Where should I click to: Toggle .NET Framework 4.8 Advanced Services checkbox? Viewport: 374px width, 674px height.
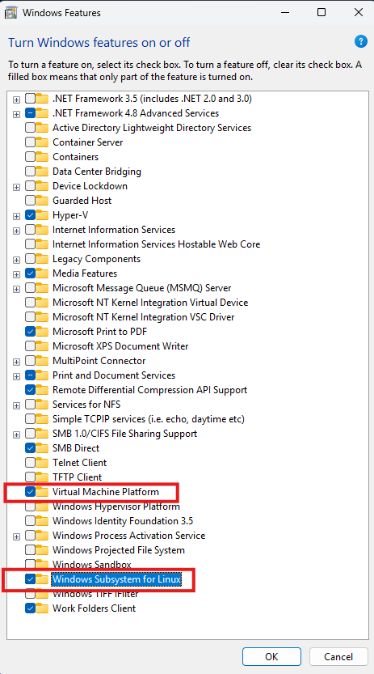click(x=30, y=113)
